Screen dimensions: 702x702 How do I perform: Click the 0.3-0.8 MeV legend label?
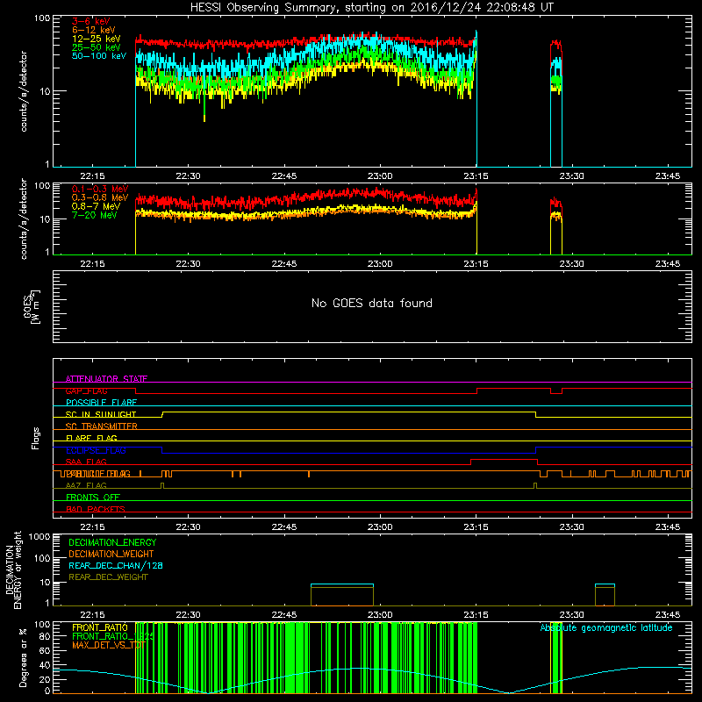click(100, 197)
